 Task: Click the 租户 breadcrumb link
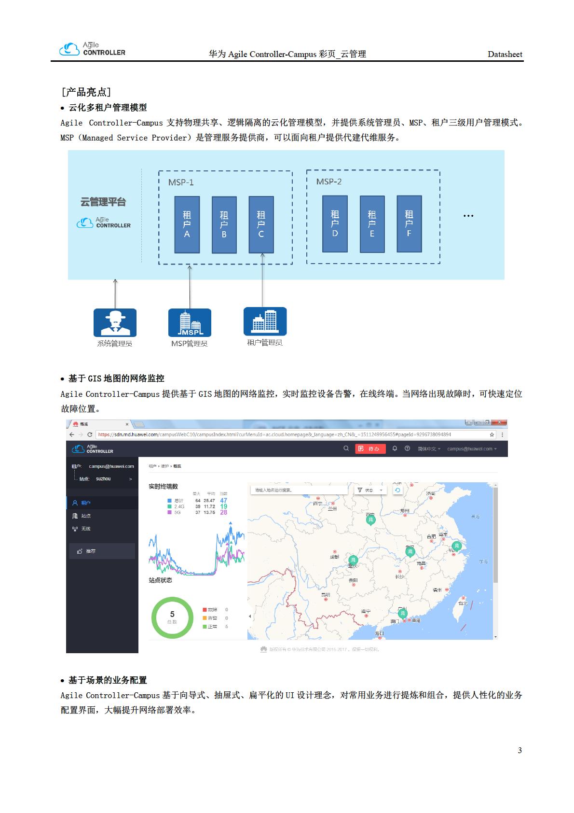pyautogui.click(x=152, y=466)
